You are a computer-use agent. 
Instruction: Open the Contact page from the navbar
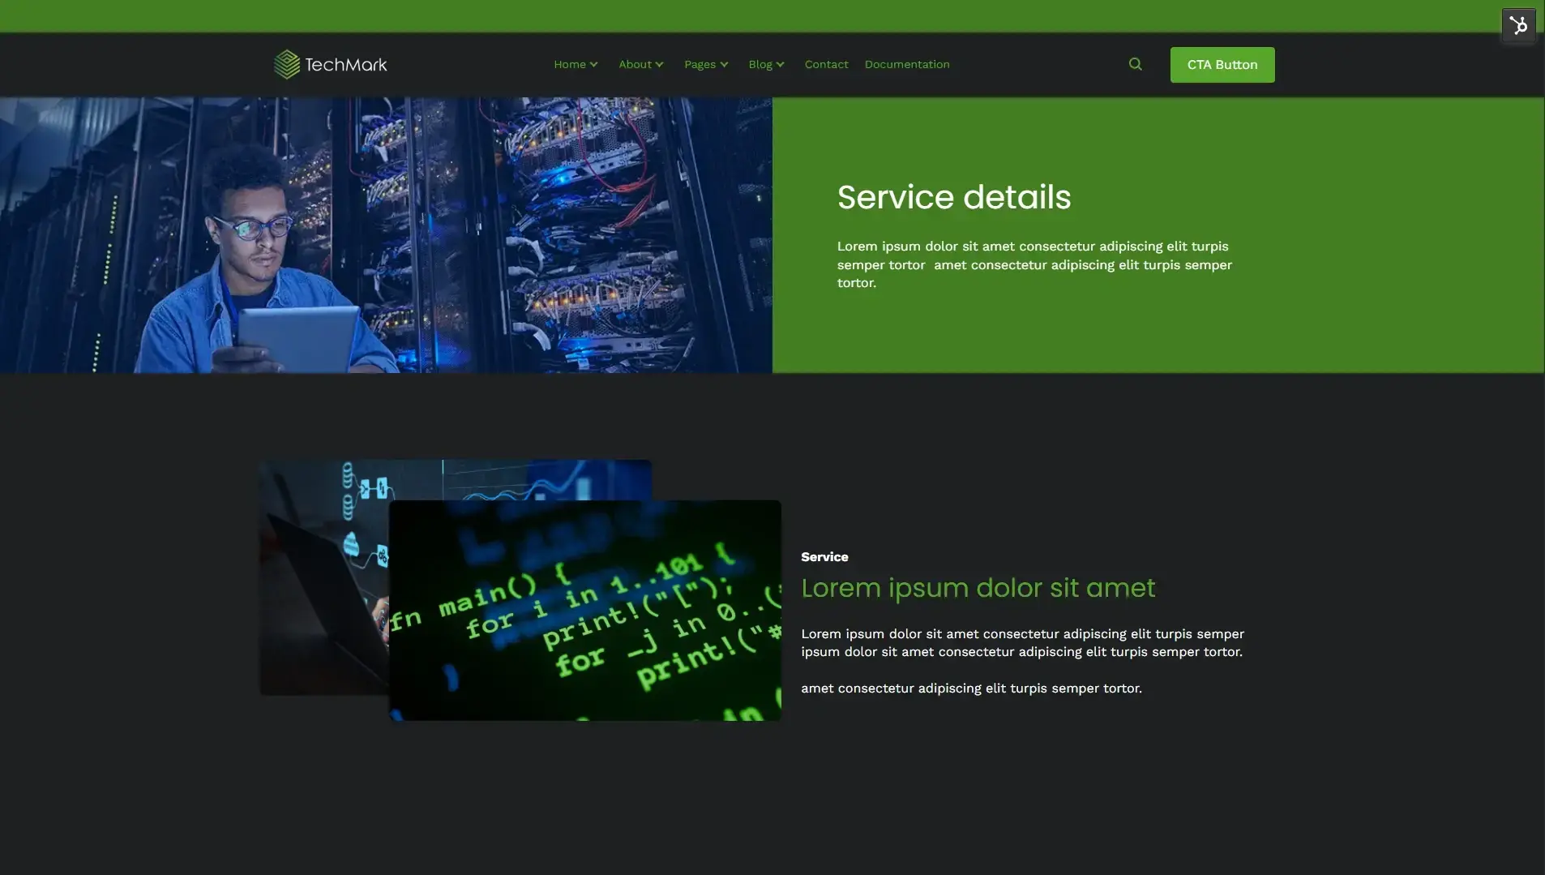825,64
